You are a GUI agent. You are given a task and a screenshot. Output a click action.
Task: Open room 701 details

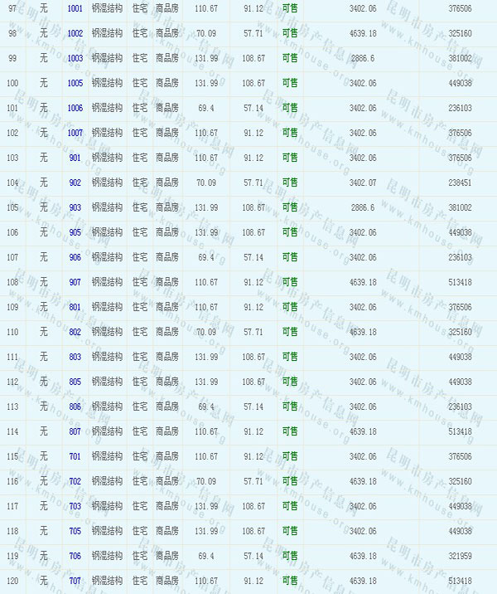coord(75,456)
